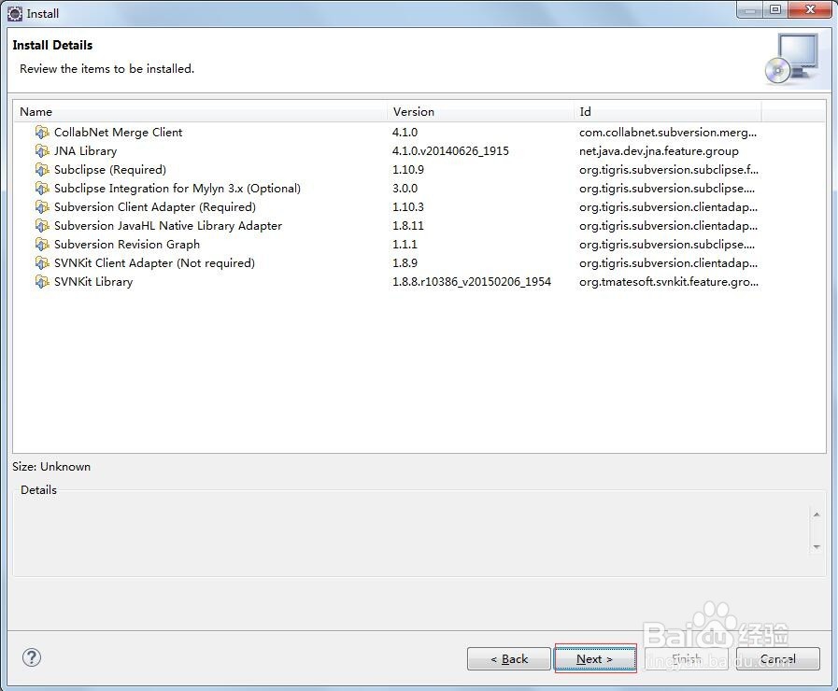This screenshot has height=691, width=838.
Task: Click the Eclipse icon in the title bar
Action: click(x=15, y=13)
